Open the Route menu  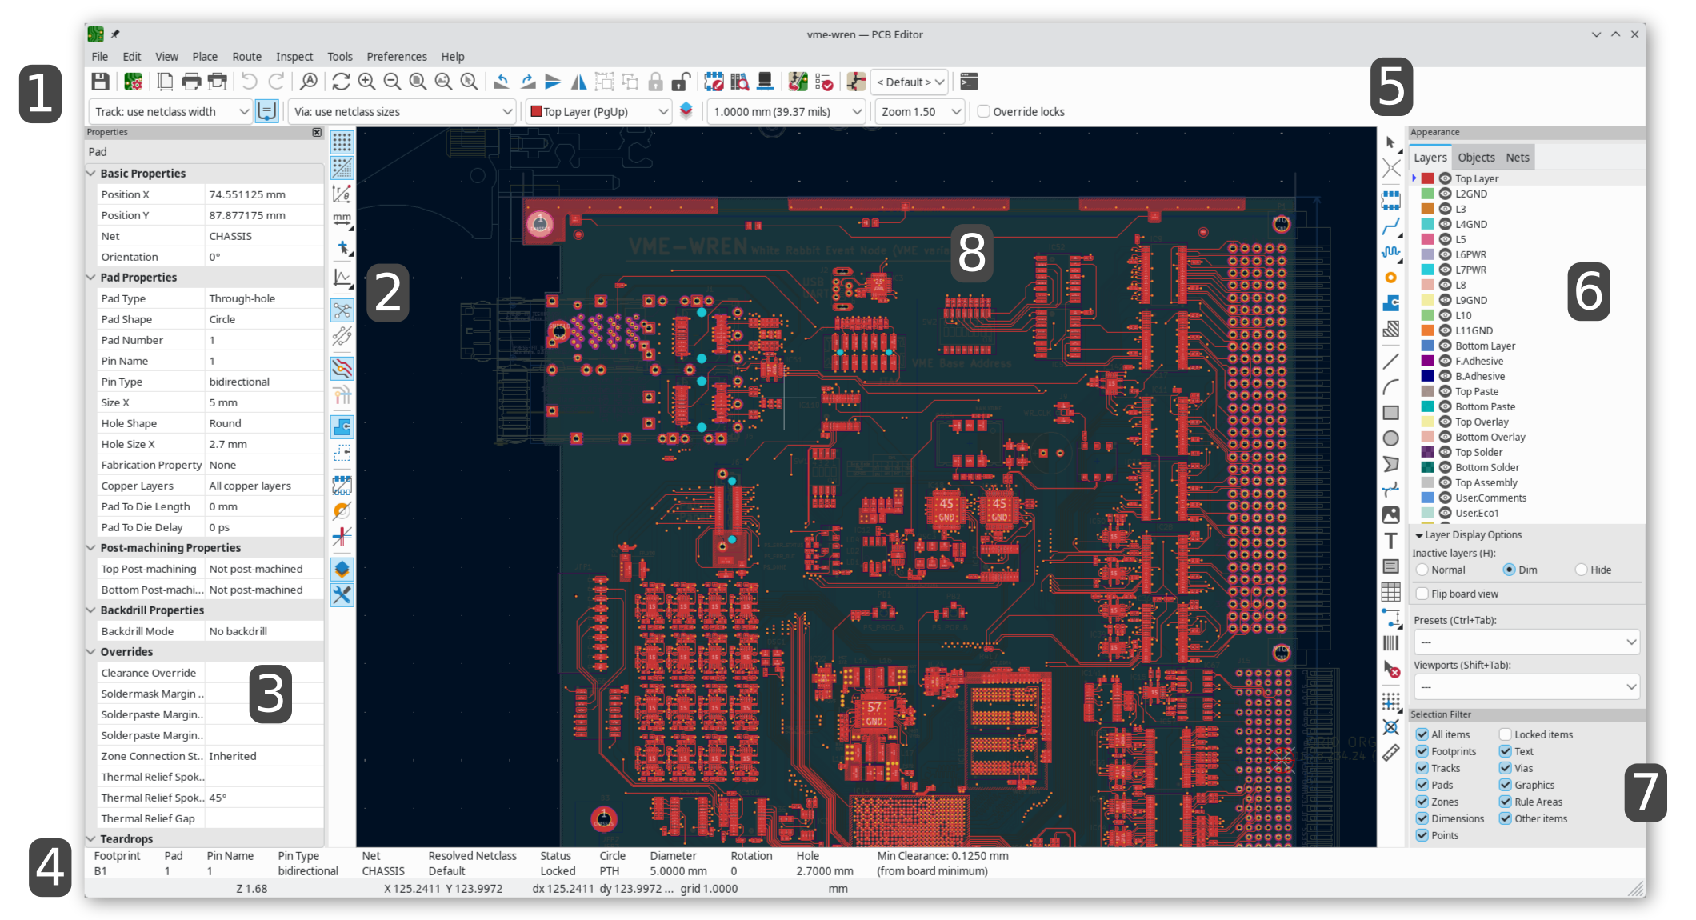click(x=246, y=56)
